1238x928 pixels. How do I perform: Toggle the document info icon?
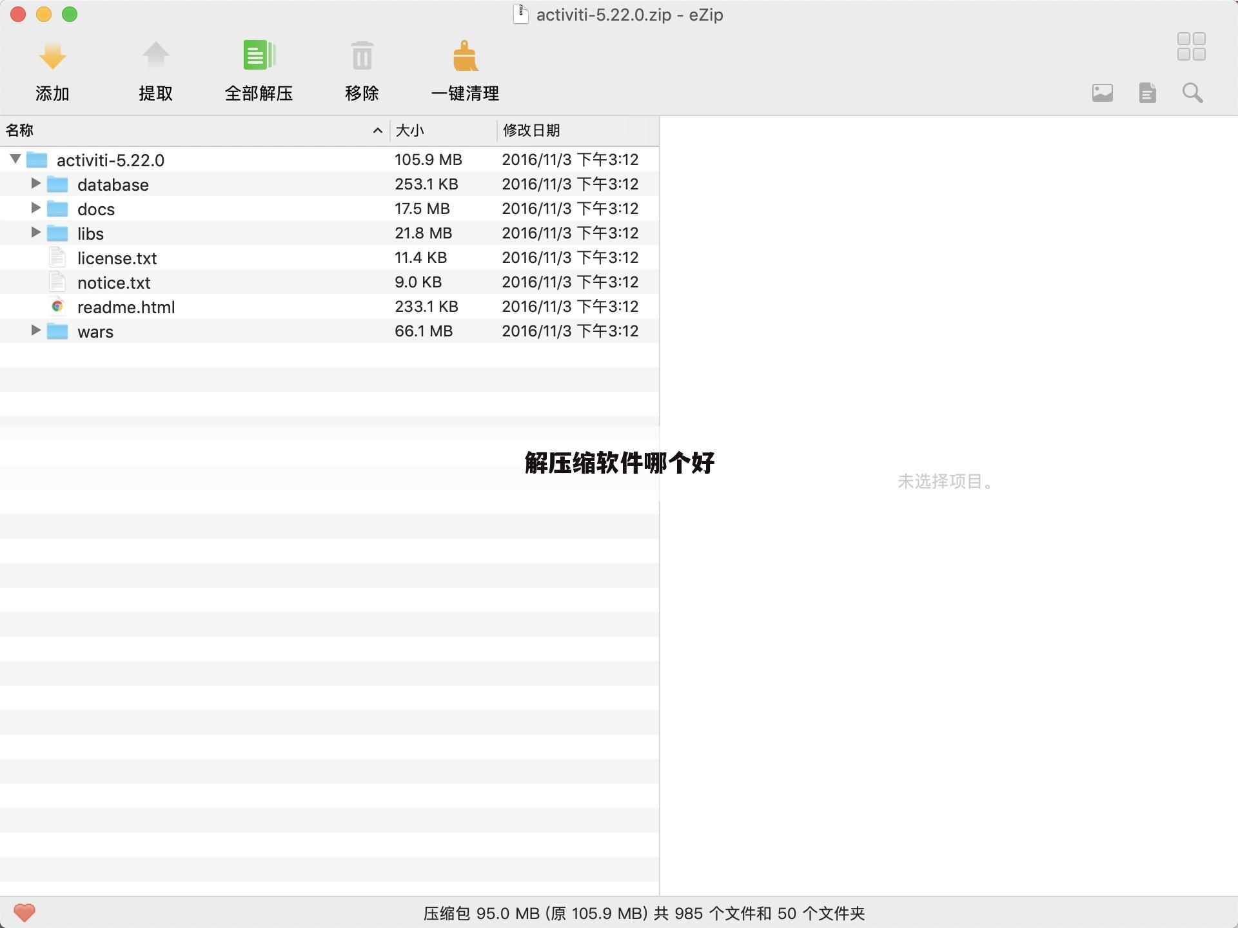coord(1148,93)
